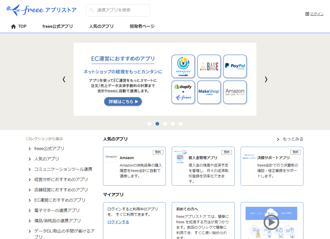330x239 pixels.
Task: Click the freee アプリストア logo
Action: 41,10
